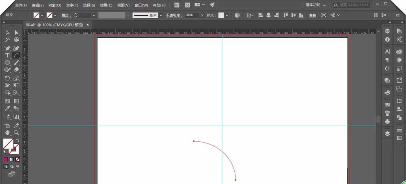Open the Layers panel icon

(x=387, y=134)
